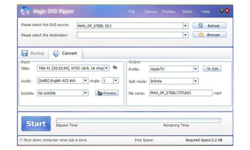Click the big Start button
This screenshot has height=150, width=250.
click(x=36, y=123)
